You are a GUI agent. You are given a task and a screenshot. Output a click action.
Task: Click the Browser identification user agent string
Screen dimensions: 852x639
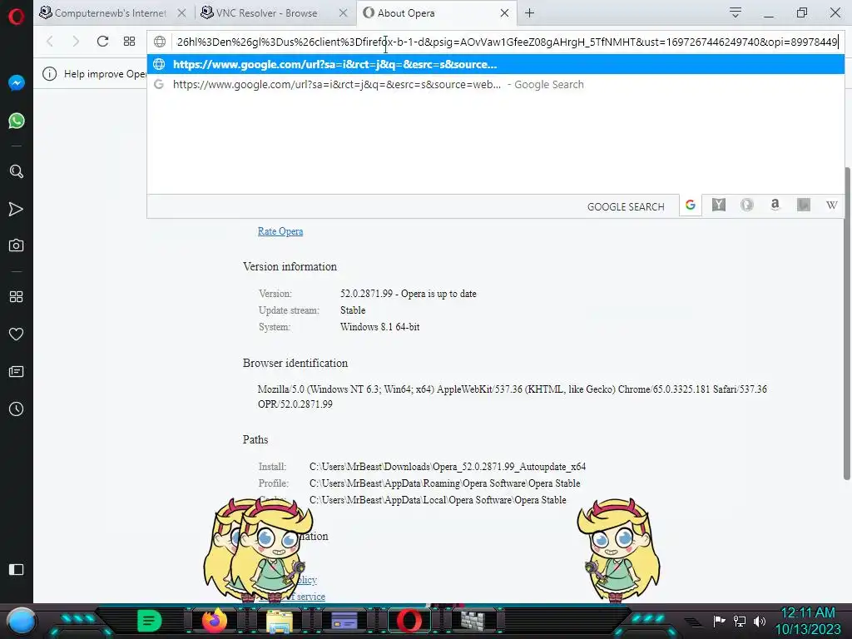tap(512, 397)
